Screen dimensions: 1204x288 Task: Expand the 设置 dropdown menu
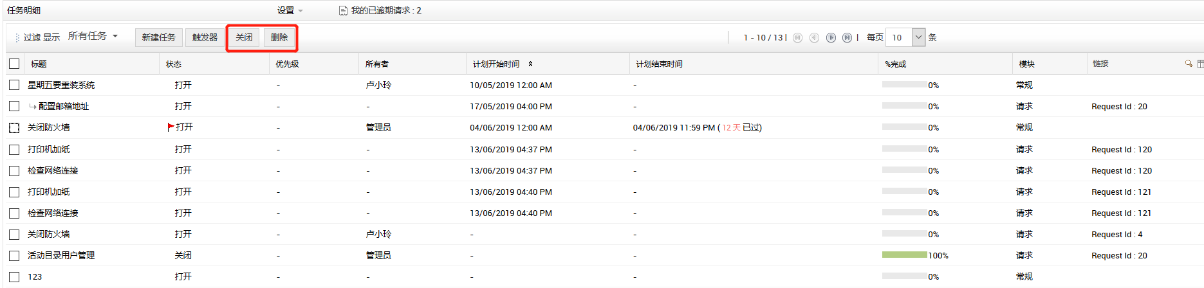(290, 11)
